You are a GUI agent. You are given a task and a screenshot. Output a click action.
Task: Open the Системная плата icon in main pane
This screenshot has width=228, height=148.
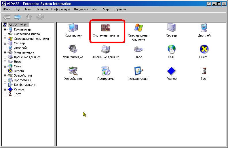(x=106, y=28)
